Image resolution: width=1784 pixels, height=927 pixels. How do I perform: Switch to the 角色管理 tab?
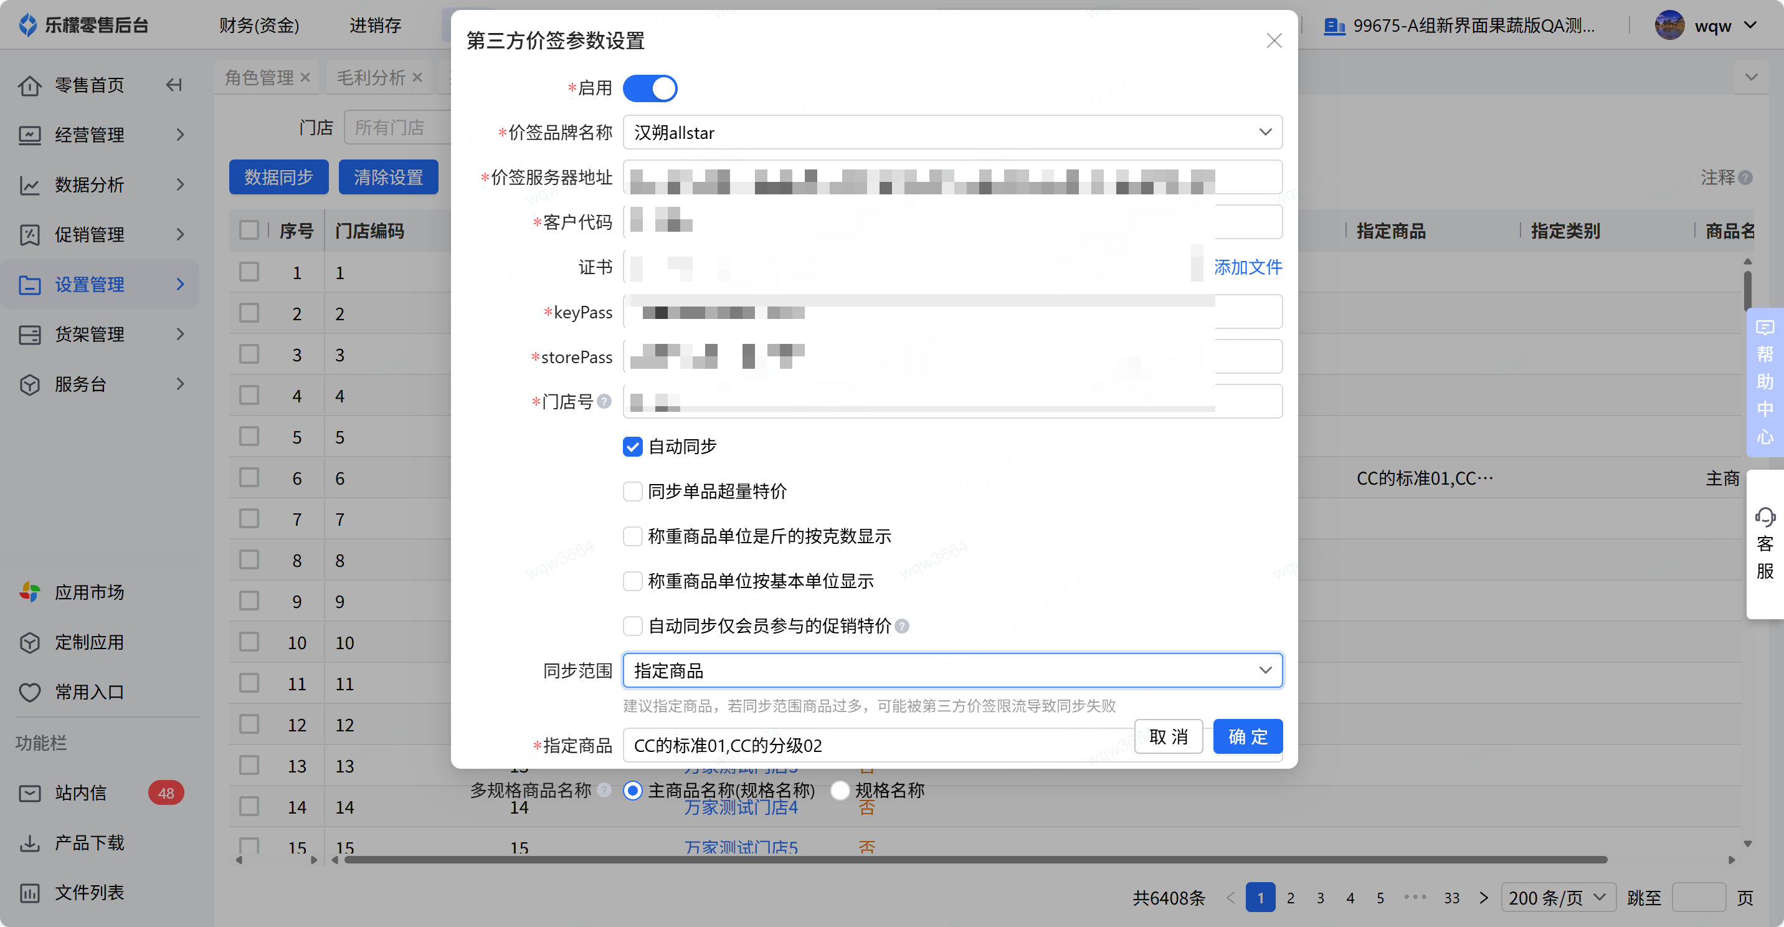coord(259,78)
